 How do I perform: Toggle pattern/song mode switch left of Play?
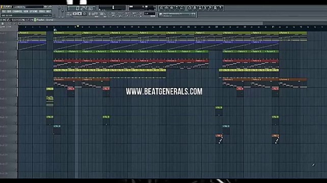tap(69, 14)
